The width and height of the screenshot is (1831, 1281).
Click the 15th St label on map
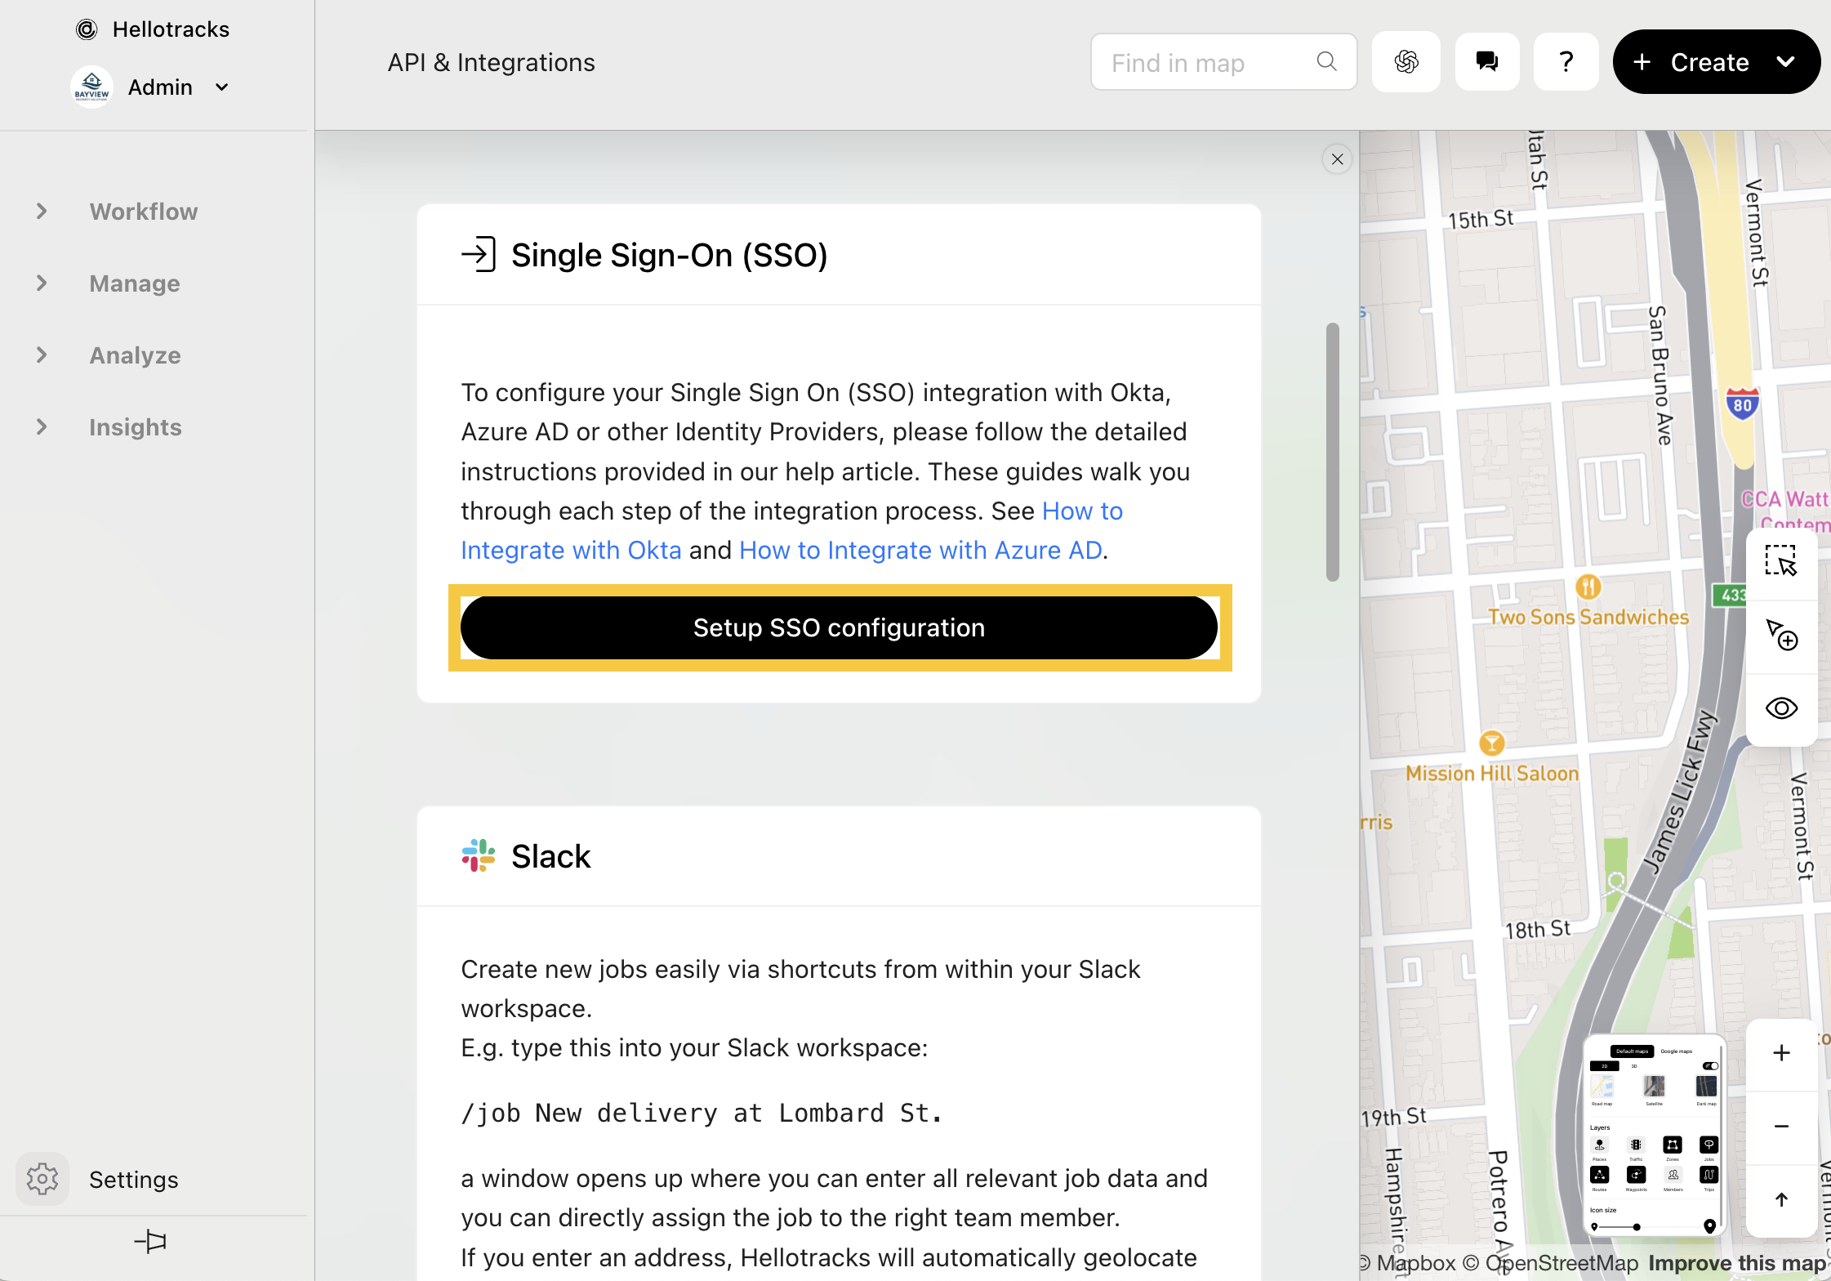(x=1481, y=219)
